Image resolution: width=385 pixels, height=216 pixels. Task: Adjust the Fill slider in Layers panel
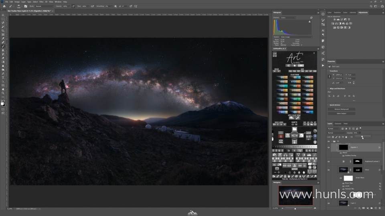pos(363,137)
